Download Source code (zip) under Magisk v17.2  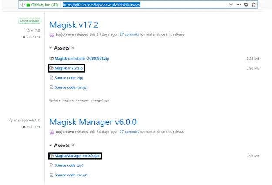coord(69,78)
